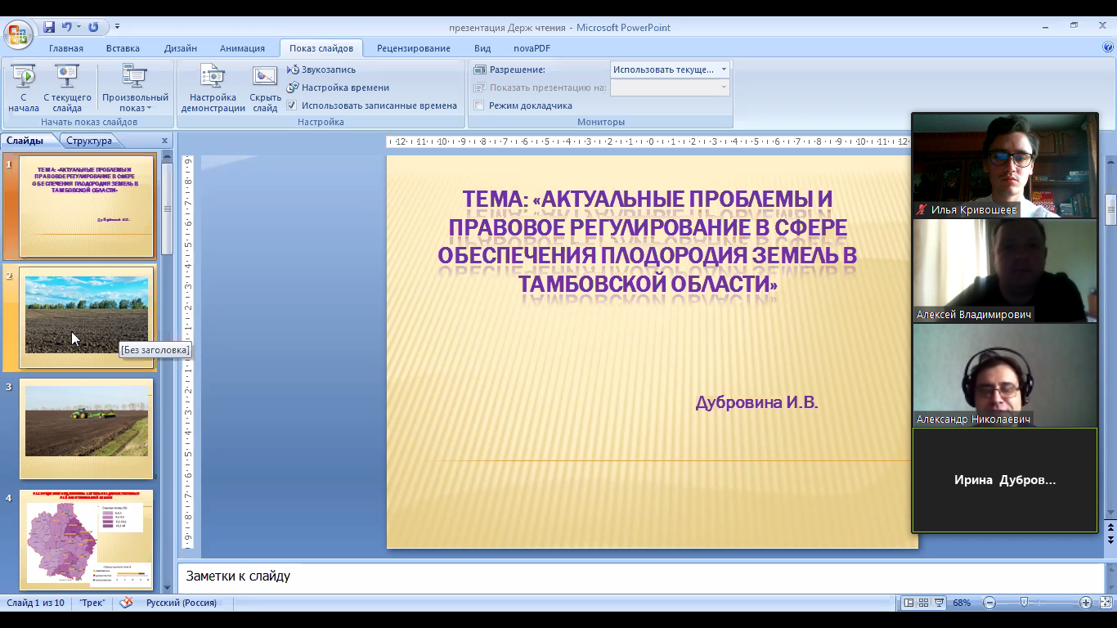Viewport: 1117px width, 628px height.
Task: Click into the Заметки к слайду notes field
Action: coord(640,576)
